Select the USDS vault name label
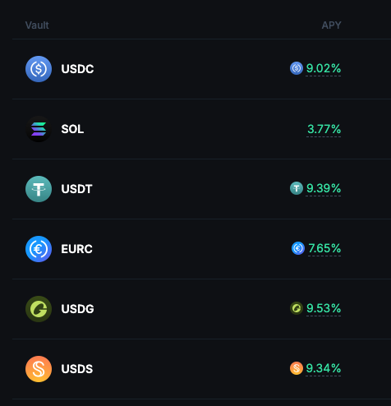Viewport: 391px width, 406px height. pos(77,369)
